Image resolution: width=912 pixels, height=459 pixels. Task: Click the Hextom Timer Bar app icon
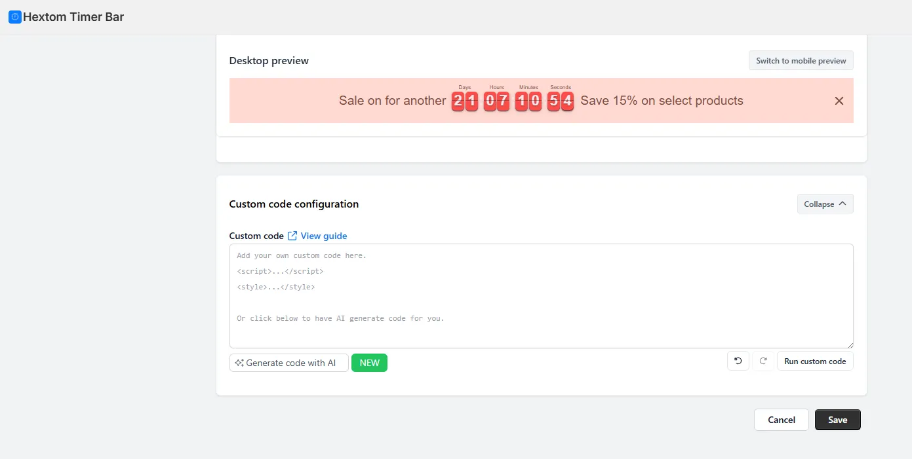pyautogui.click(x=14, y=17)
